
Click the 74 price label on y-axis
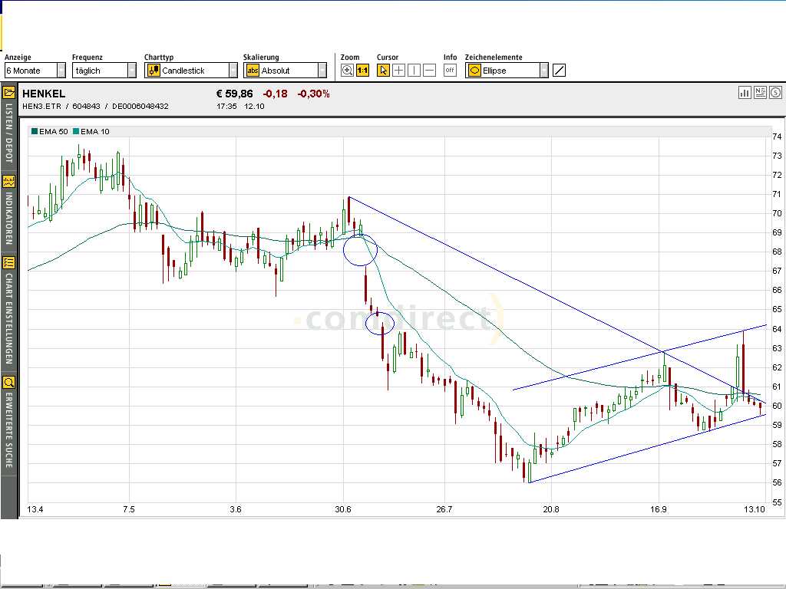777,137
